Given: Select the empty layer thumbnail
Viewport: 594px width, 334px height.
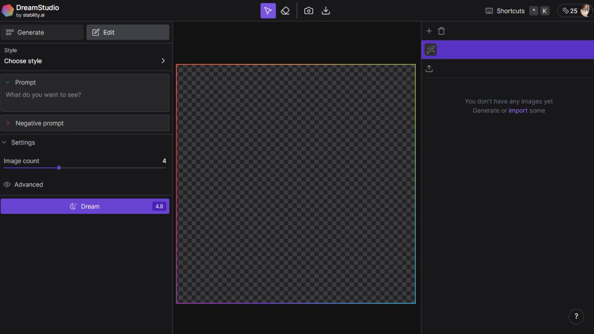Looking at the screenshot, I should click(430, 50).
